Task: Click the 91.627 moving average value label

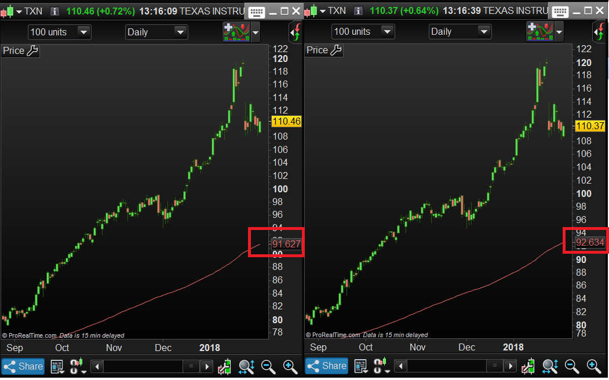Action: pos(286,244)
